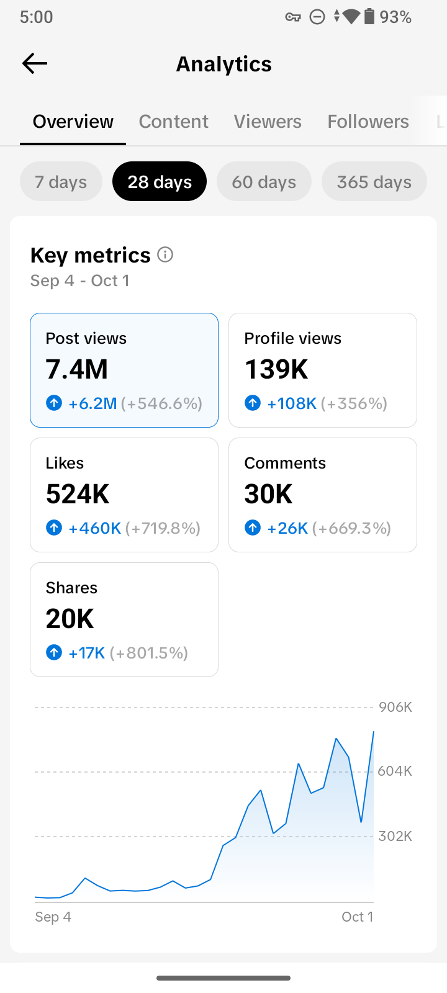Image resolution: width=447 pixels, height=993 pixels.
Task: Tap the back arrow icon
Action: point(35,63)
